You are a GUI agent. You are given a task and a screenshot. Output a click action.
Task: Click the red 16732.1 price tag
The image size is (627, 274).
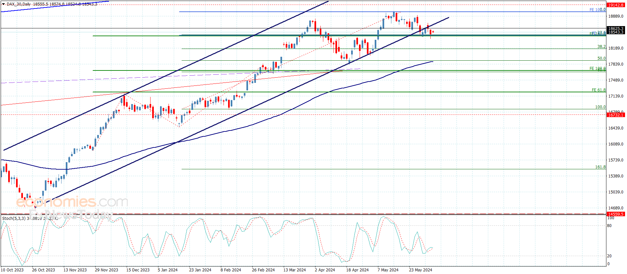pos(616,115)
